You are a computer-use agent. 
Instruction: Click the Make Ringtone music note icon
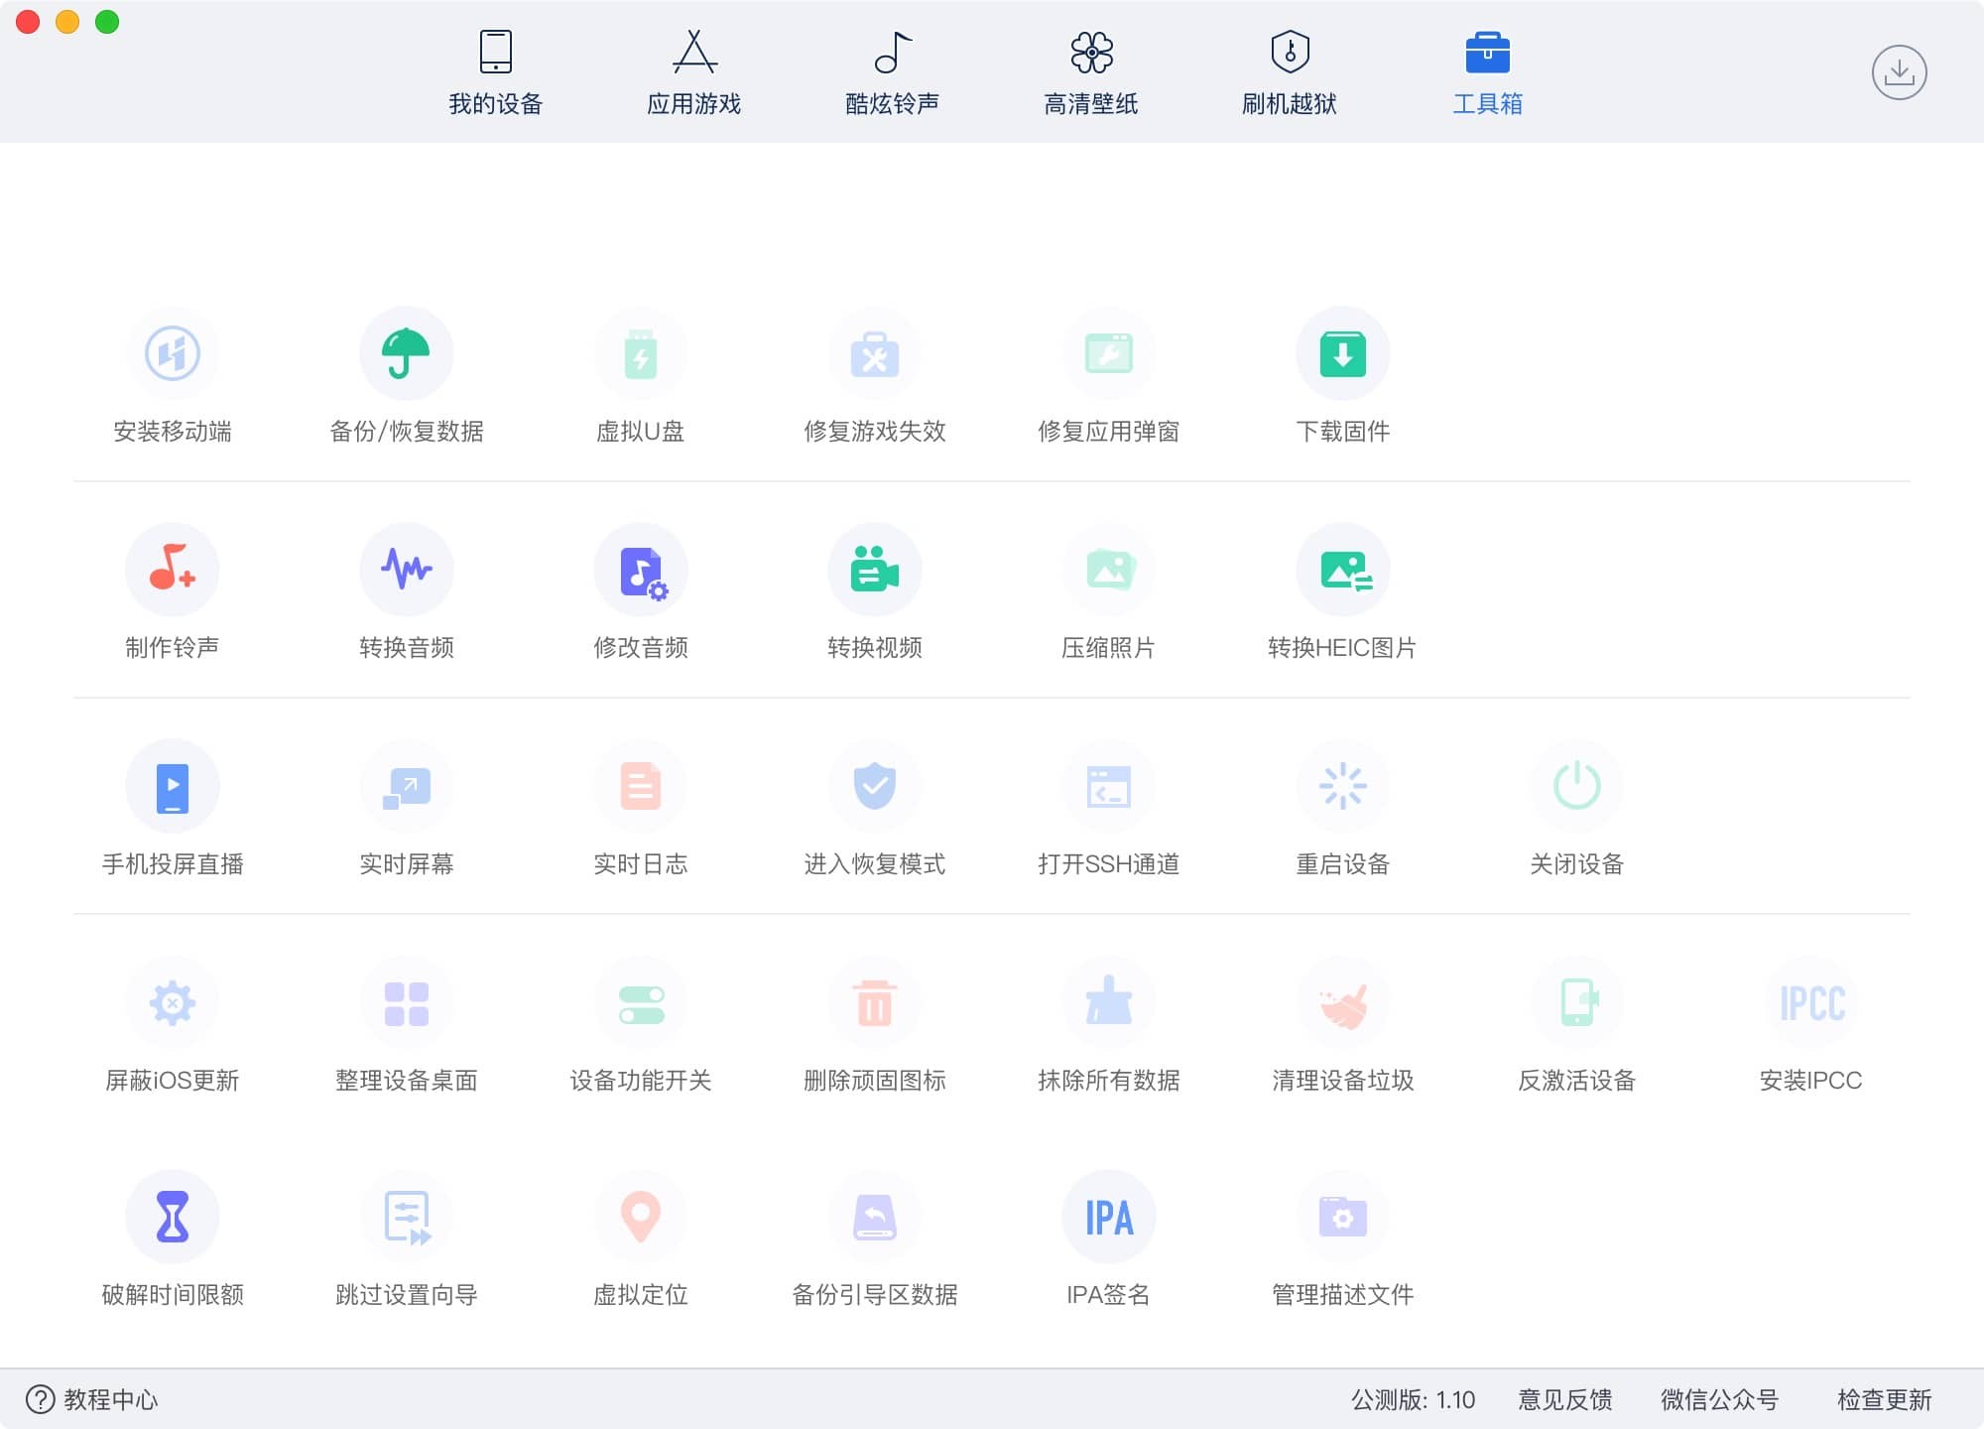coord(172,570)
